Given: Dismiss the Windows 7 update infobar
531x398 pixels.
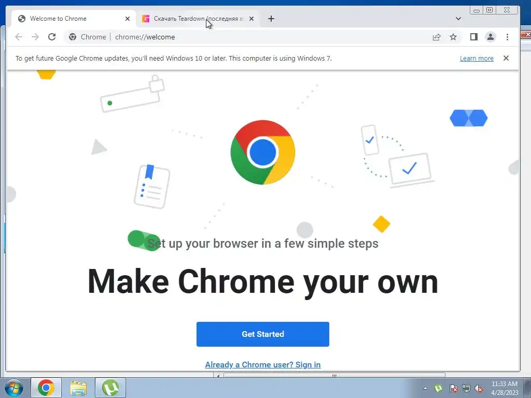Looking at the screenshot, I should pyautogui.click(x=506, y=58).
